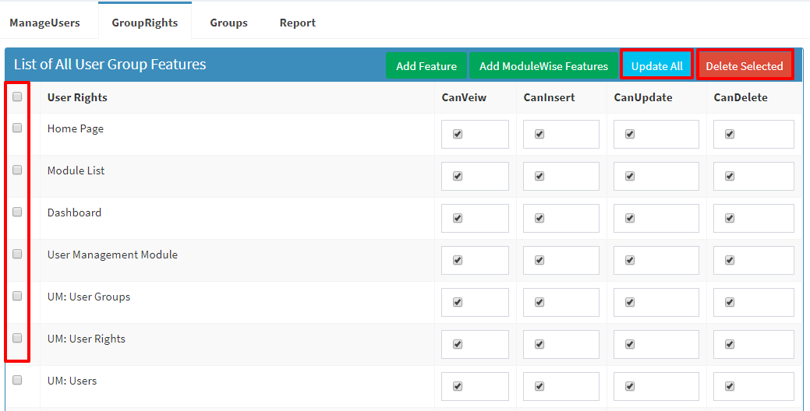Uncheck CanUpdate for Dashboard
Viewport: 810px width, 411px height.
point(630,218)
